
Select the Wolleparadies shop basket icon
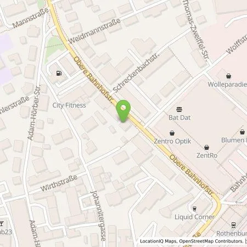[x=228, y=76]
